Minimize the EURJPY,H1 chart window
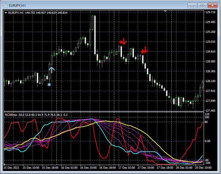The image size is (221, 174). (192, 5)
